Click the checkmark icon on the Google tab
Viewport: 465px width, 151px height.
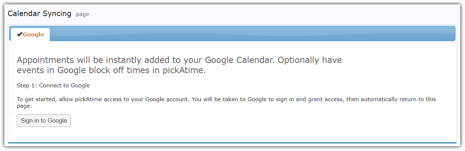[x=20, y=35]
